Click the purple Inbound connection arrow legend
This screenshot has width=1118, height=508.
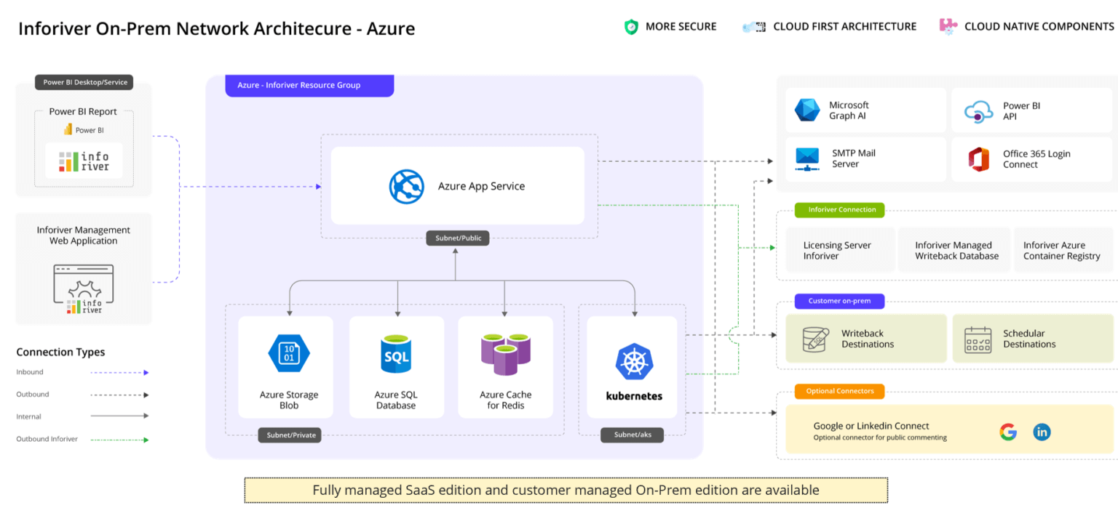(x=119, y=372)
